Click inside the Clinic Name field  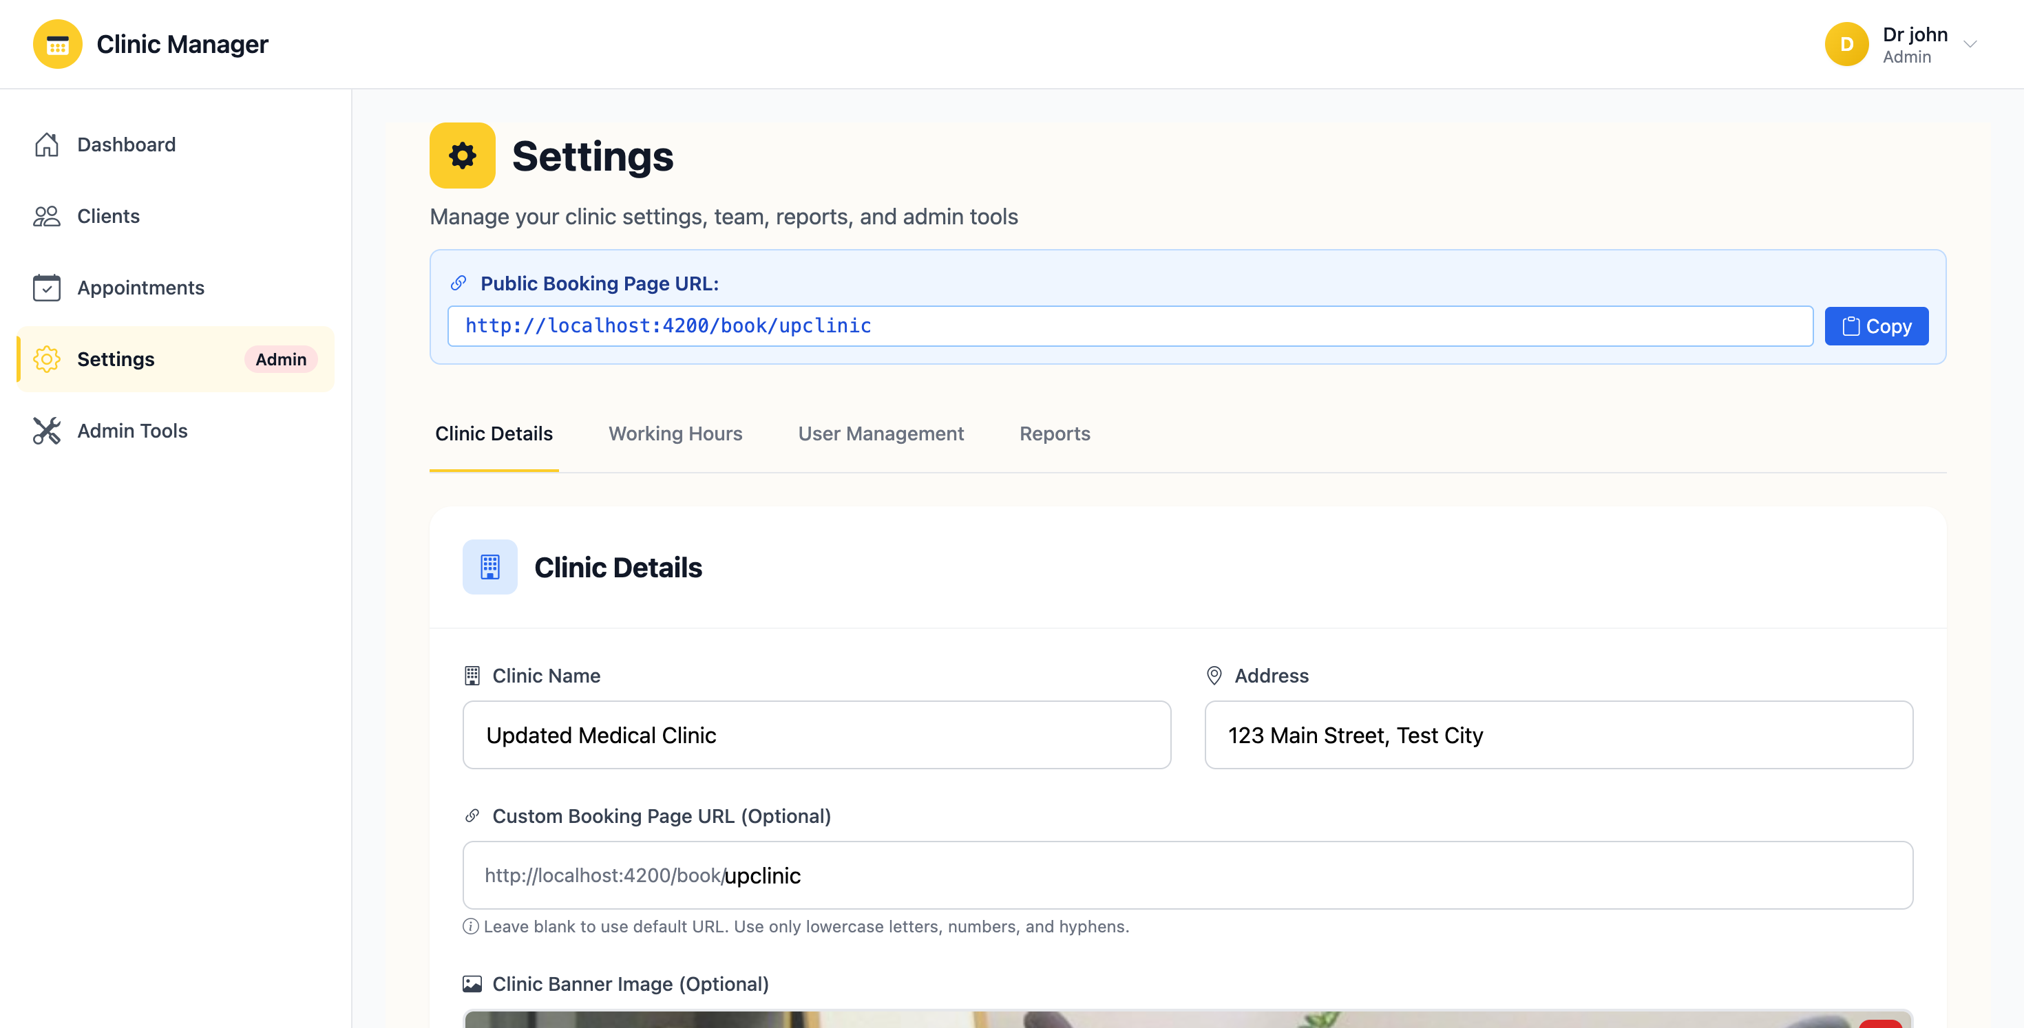tap(816, 735)
